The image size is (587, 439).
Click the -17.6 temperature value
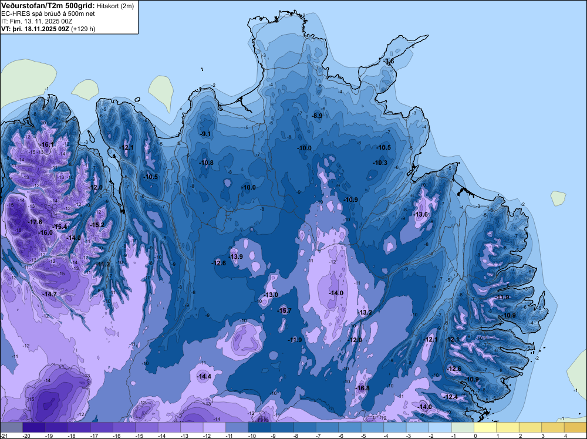tap(35, 222)
